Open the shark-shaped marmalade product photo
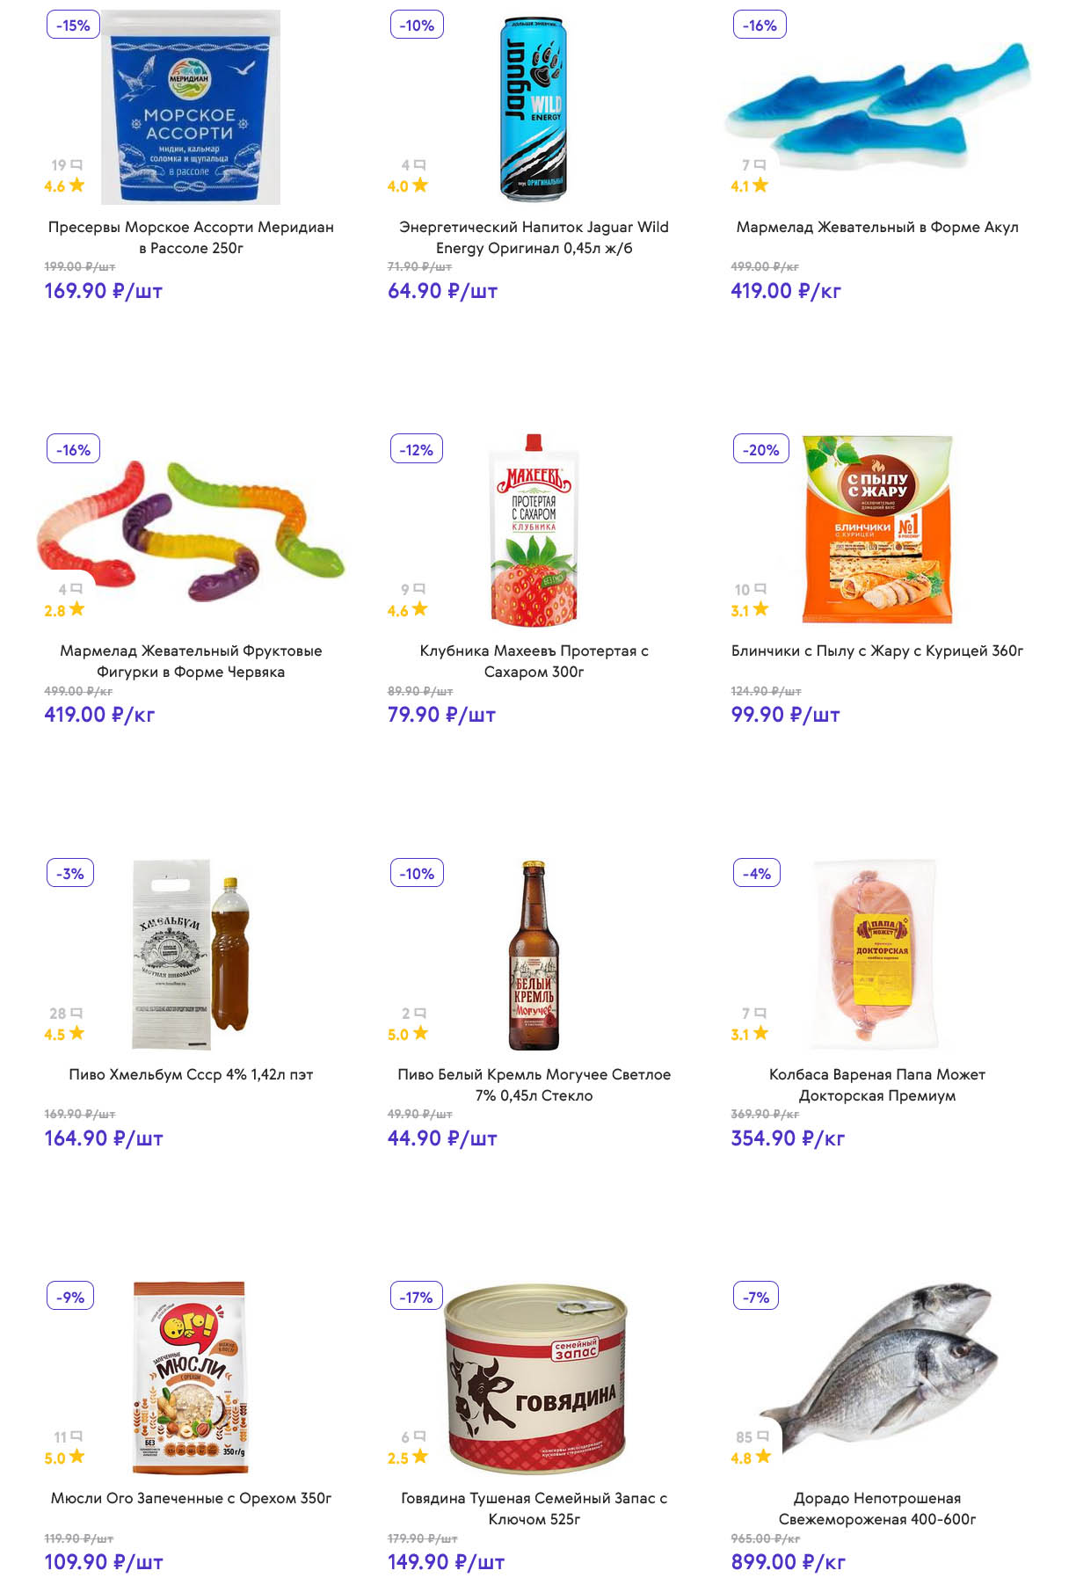The height and width of the screenshot is (1585, 1076). (x=877, y=108)
